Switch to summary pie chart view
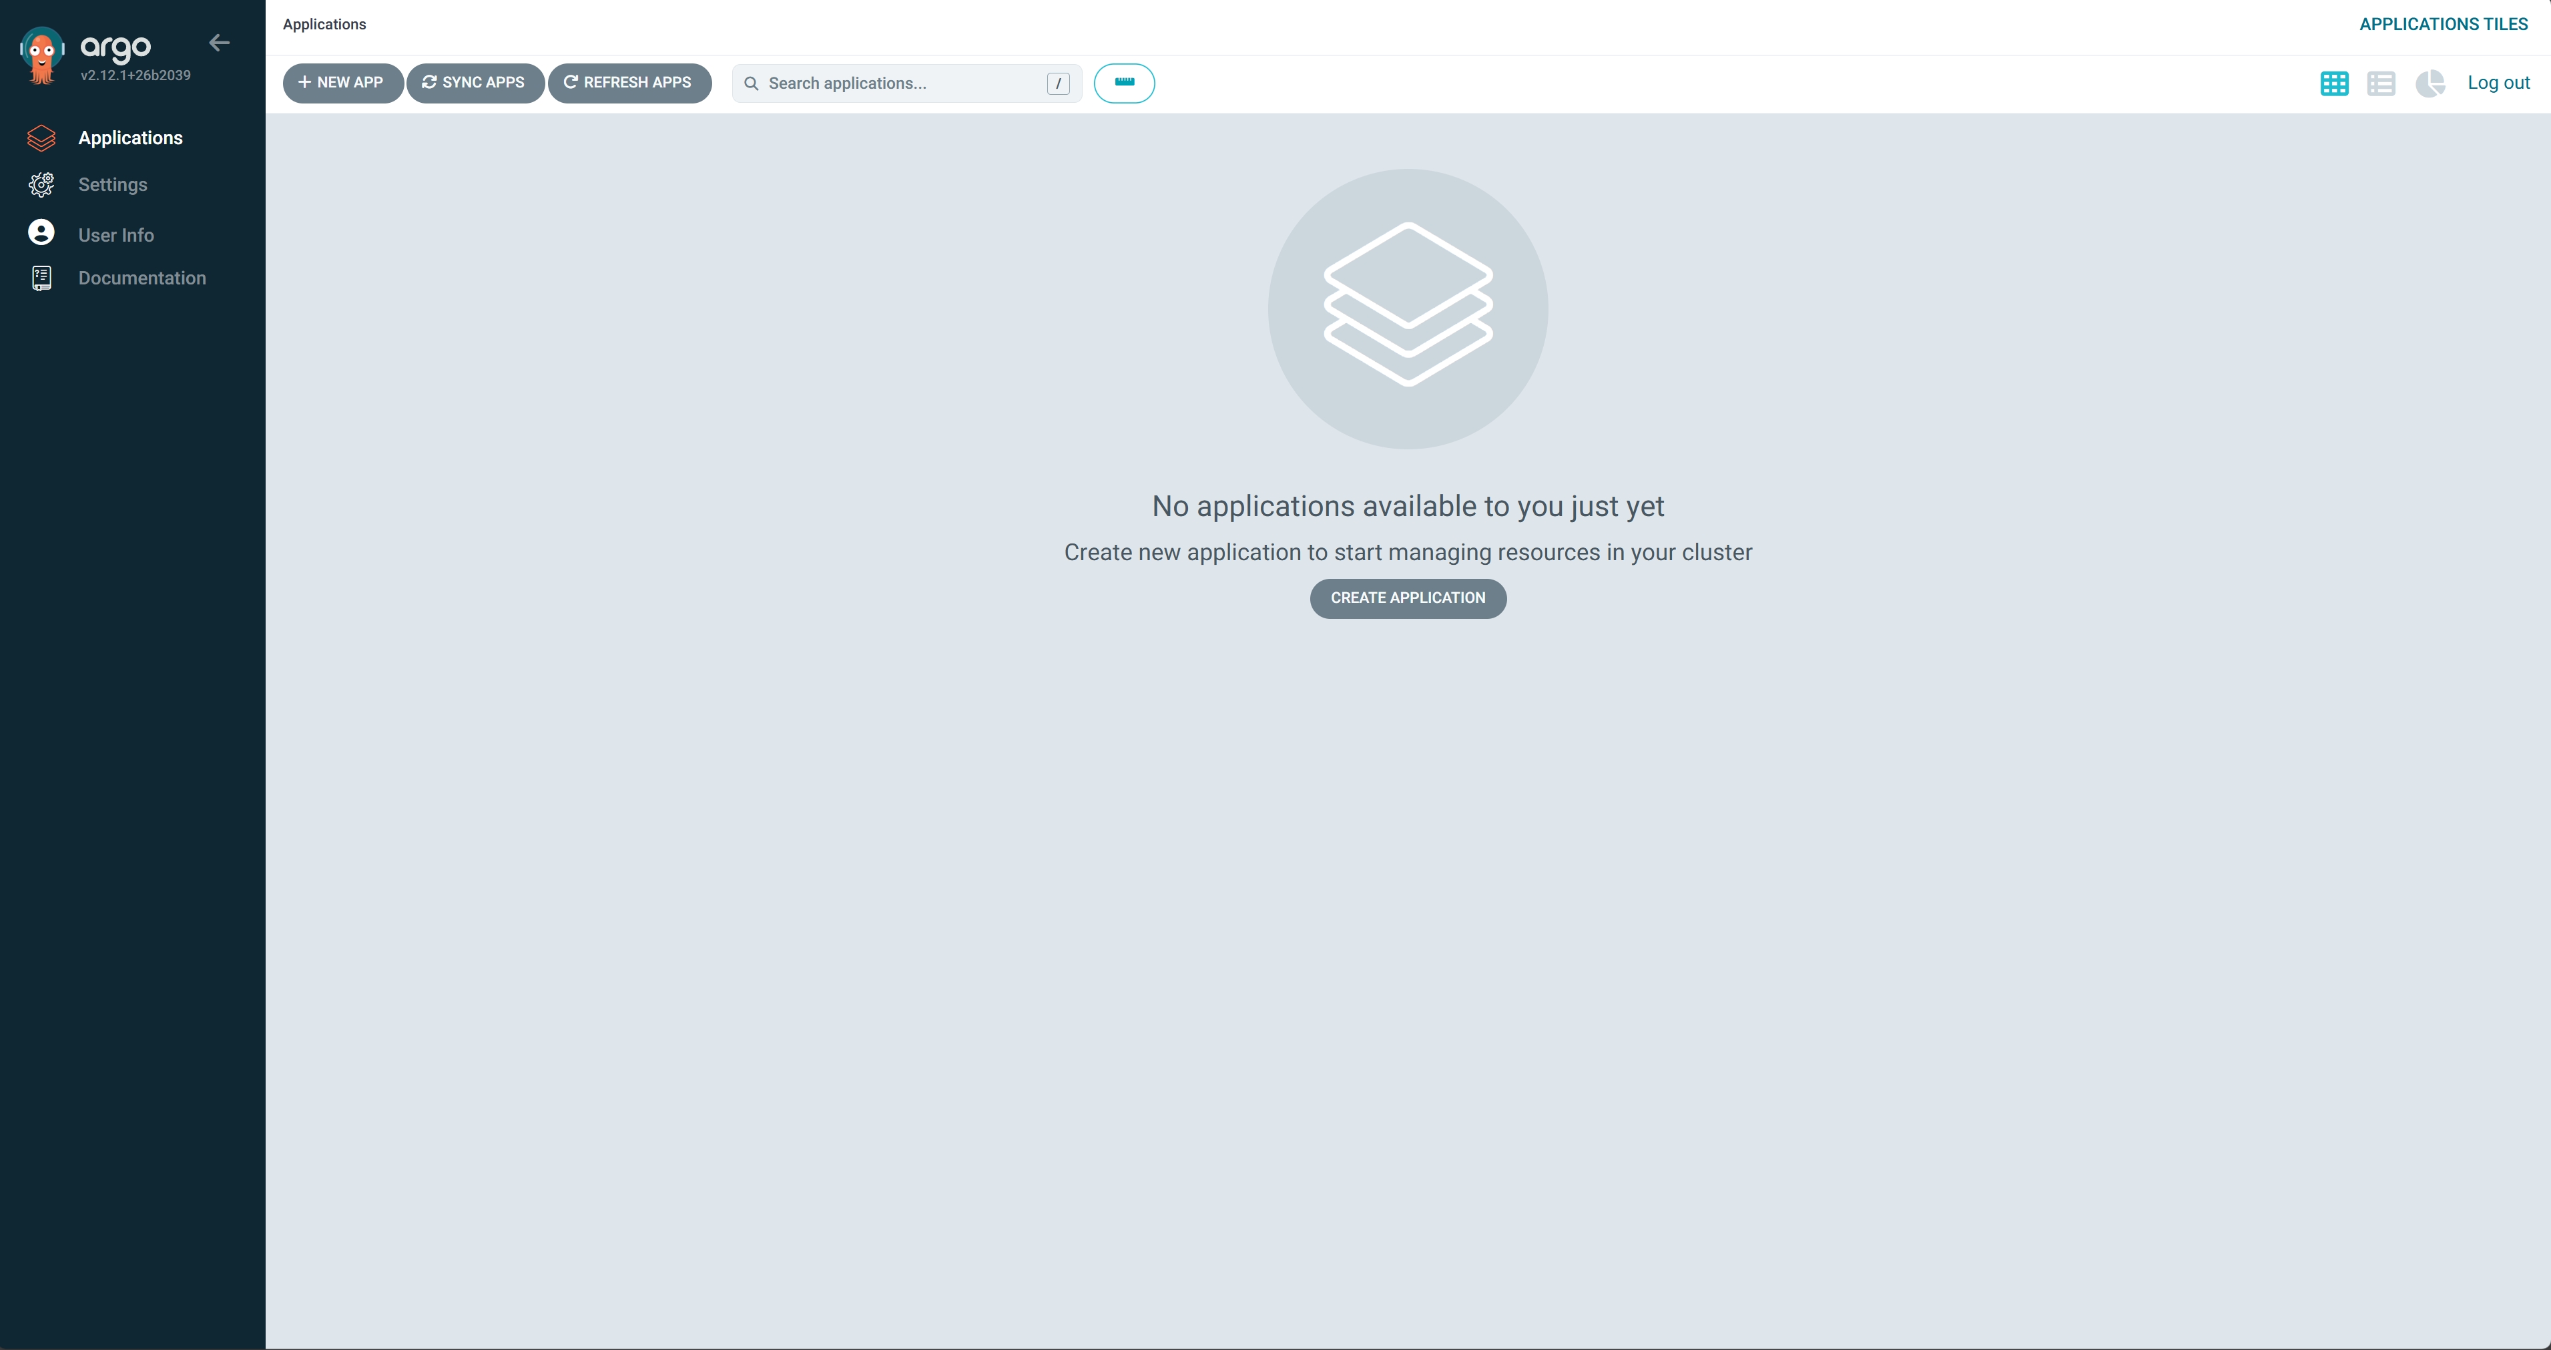 tap(2430, 83)
